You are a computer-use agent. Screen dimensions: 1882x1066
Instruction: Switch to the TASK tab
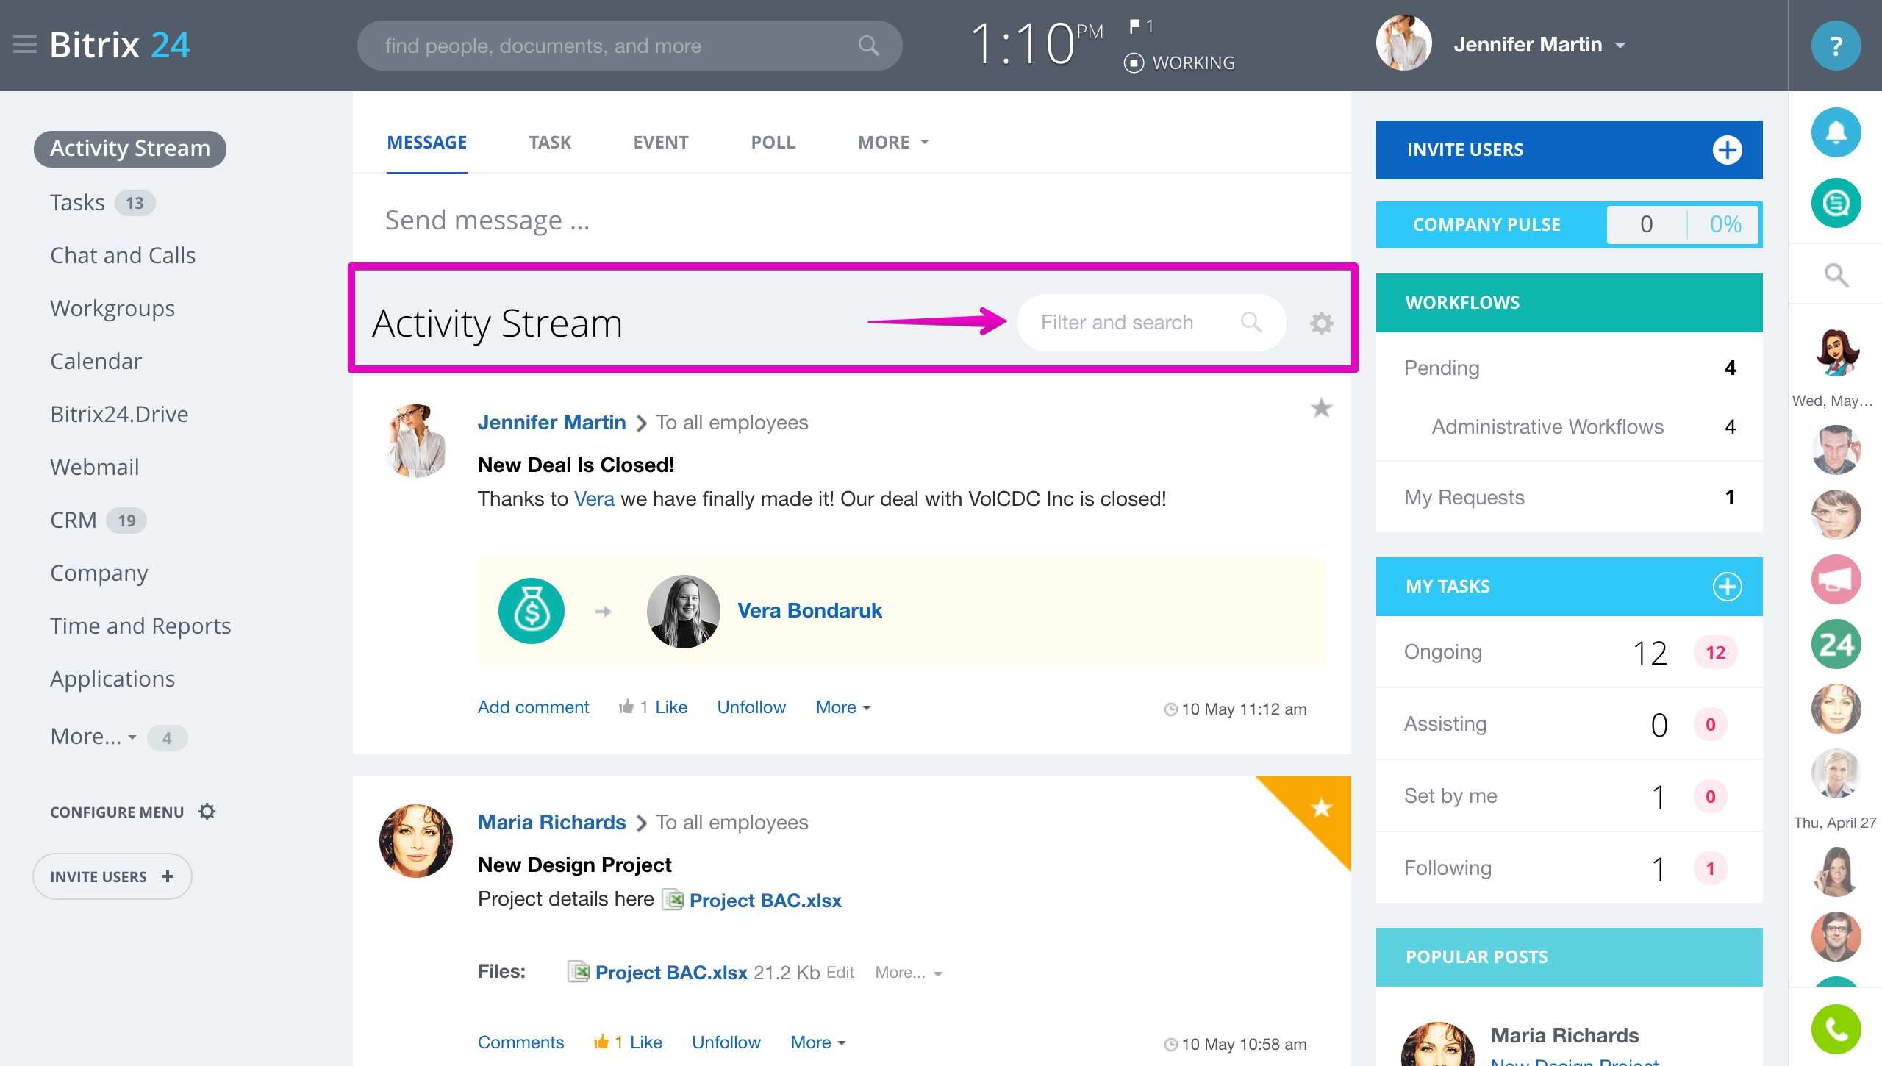click(x=549, y=143)
